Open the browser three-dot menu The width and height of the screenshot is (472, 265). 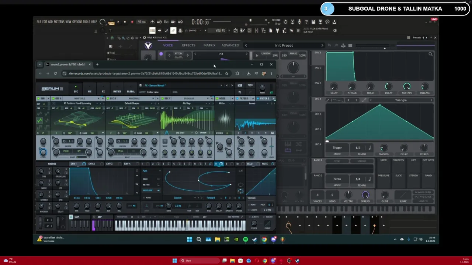271,74
